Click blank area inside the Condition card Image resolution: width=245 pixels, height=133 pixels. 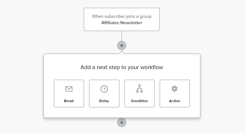pyautogui.click(x=130, y=95)
